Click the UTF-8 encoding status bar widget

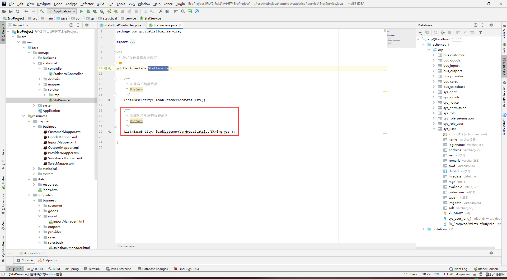[449, 274]
